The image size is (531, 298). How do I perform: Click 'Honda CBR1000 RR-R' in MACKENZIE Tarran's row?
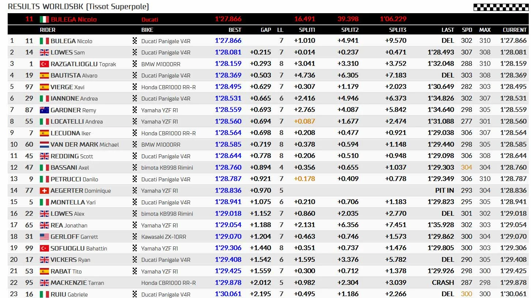point(169,283)
